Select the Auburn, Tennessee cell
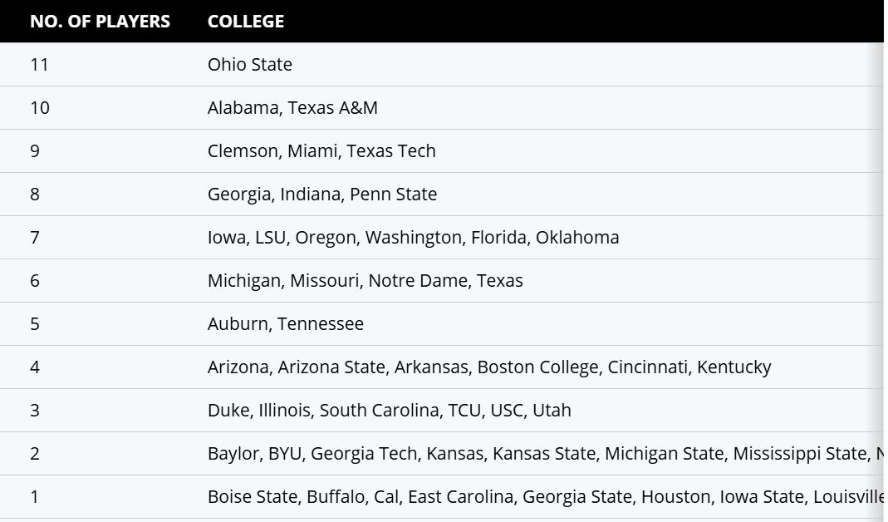Image resolution: width=888 pixels, height=522 pixels. tap(286, 324)
